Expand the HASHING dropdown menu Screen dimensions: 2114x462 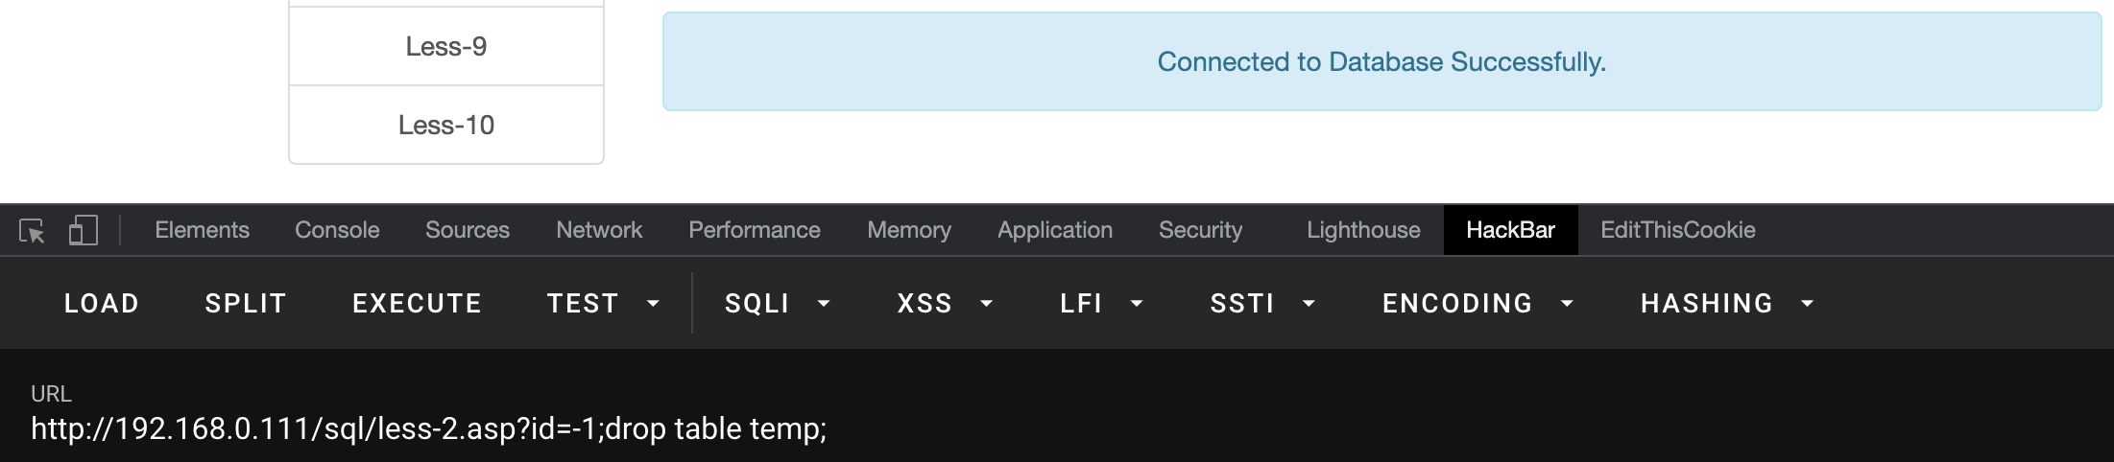coord(1726,304)
